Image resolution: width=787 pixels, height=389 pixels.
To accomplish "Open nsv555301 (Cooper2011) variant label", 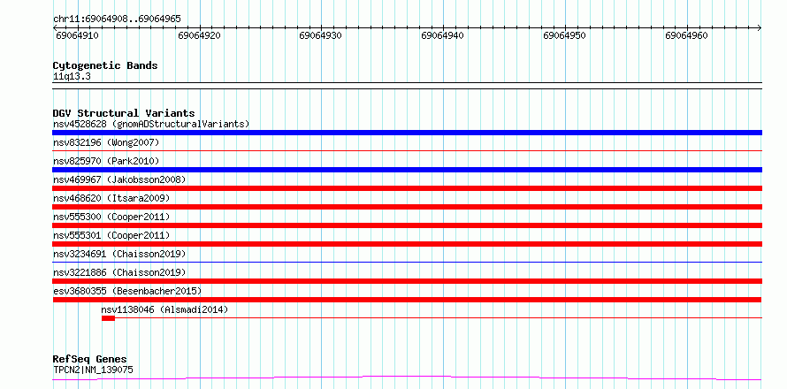I will [x=111, y=235].
